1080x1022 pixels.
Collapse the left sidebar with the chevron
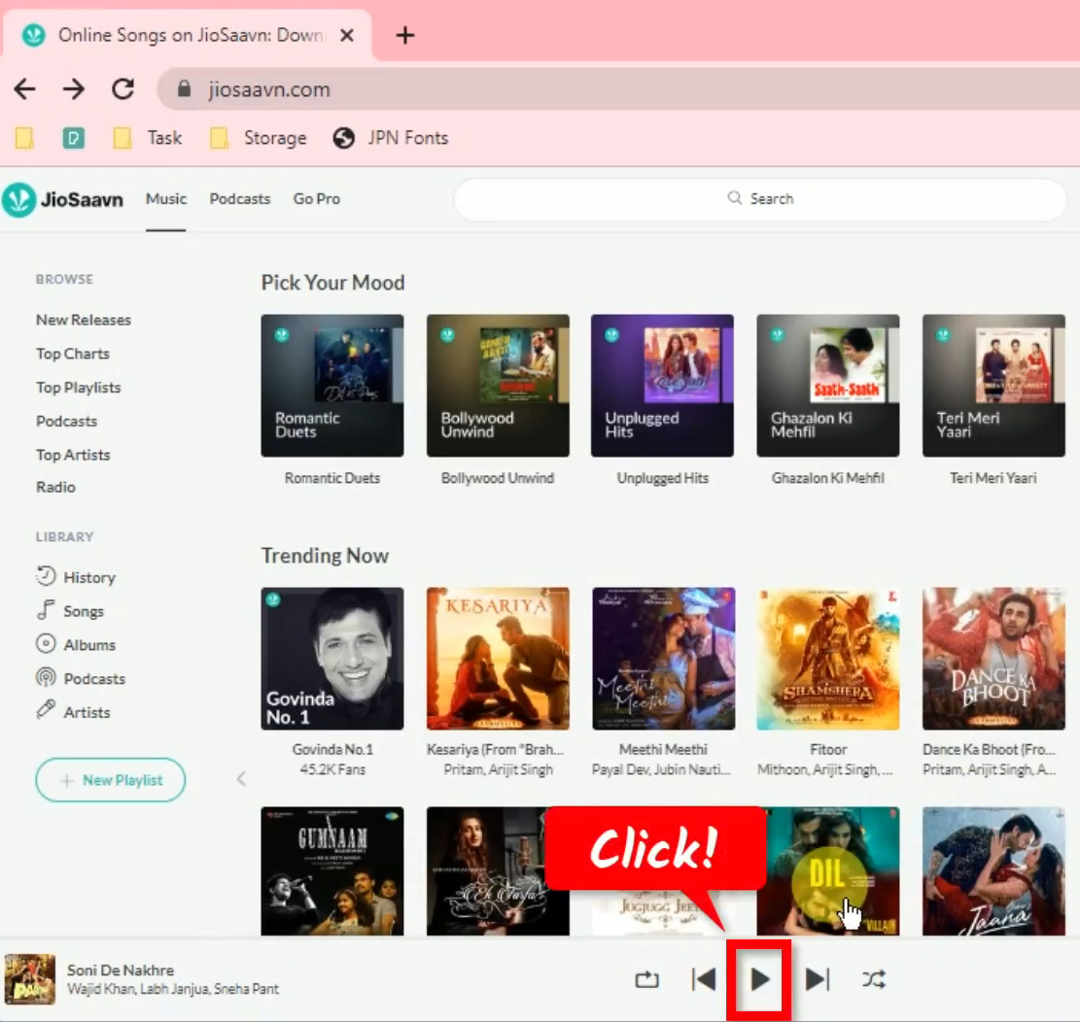(x=240, y=778)
